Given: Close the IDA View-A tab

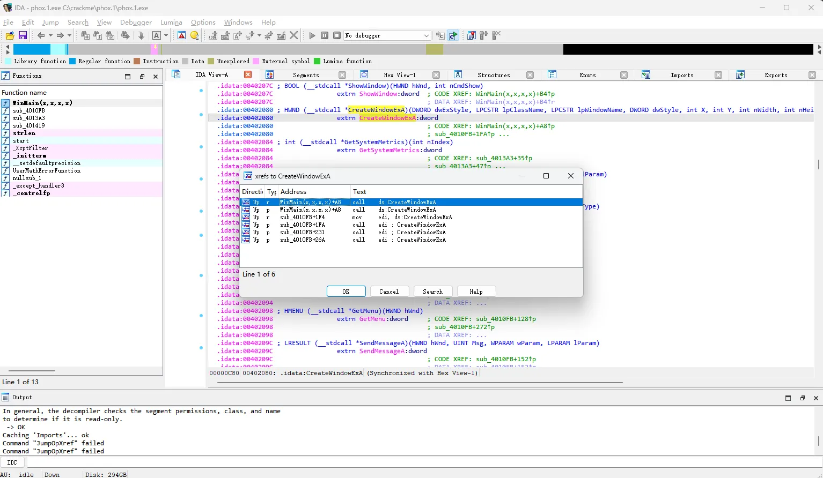Looking at the screenshot, I should coord(248,74).
